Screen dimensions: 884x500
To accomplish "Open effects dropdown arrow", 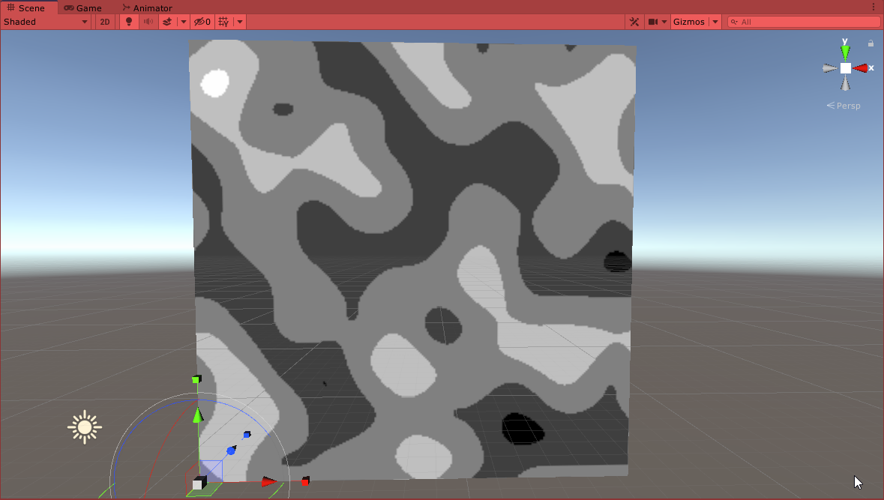I will pos(183,22).
